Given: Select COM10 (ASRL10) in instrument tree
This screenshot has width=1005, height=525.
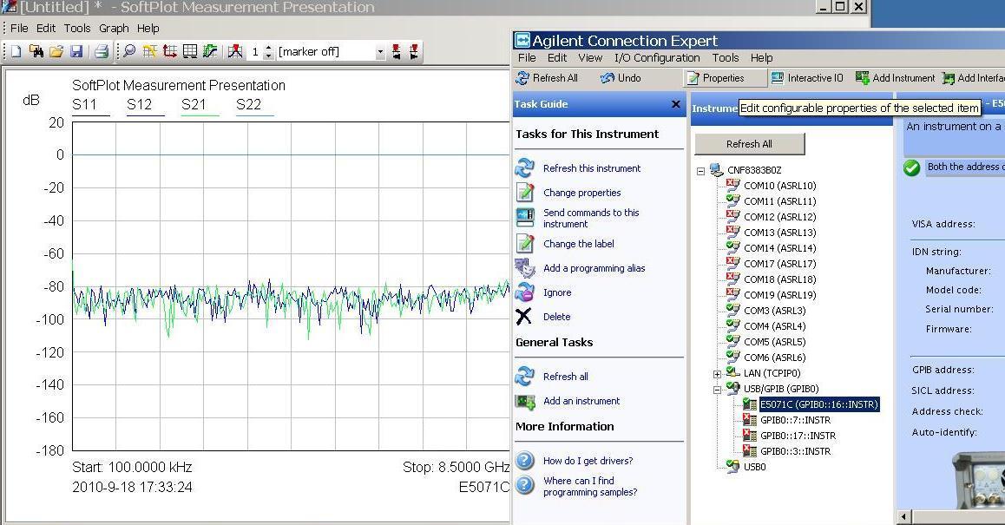Looking at the screenshot, I should [x=780, y=186].
